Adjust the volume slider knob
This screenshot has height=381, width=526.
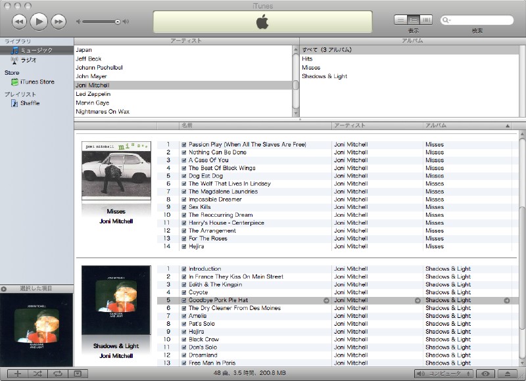(x=118, y=22)
